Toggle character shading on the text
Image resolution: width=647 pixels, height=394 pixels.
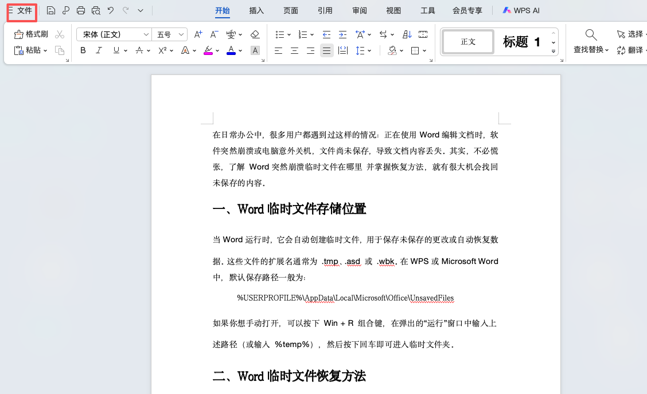(x=255, y=50)
